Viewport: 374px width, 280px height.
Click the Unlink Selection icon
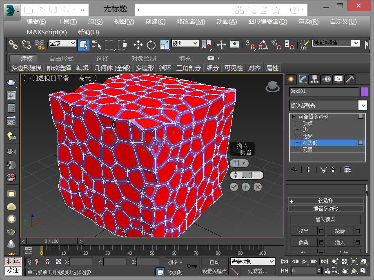26,44
